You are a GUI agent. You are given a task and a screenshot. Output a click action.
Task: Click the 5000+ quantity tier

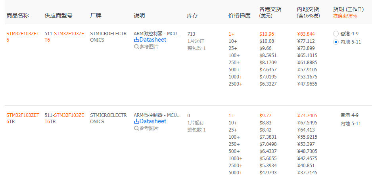click(x=236, y=172)
